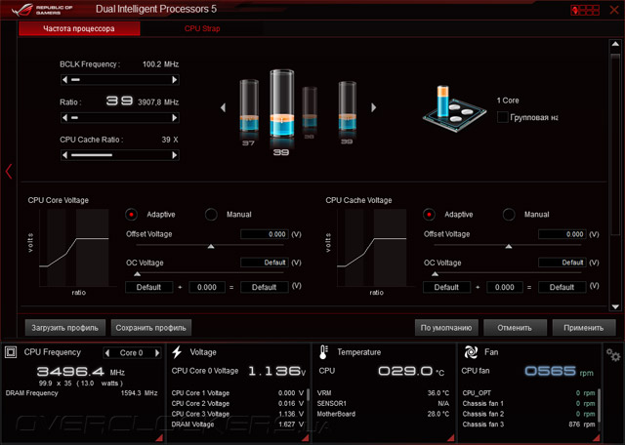Viewport: 625px width, 445px height.
Task: Click the CPU Frequency chip icon
Action: [x=11, y=352]
